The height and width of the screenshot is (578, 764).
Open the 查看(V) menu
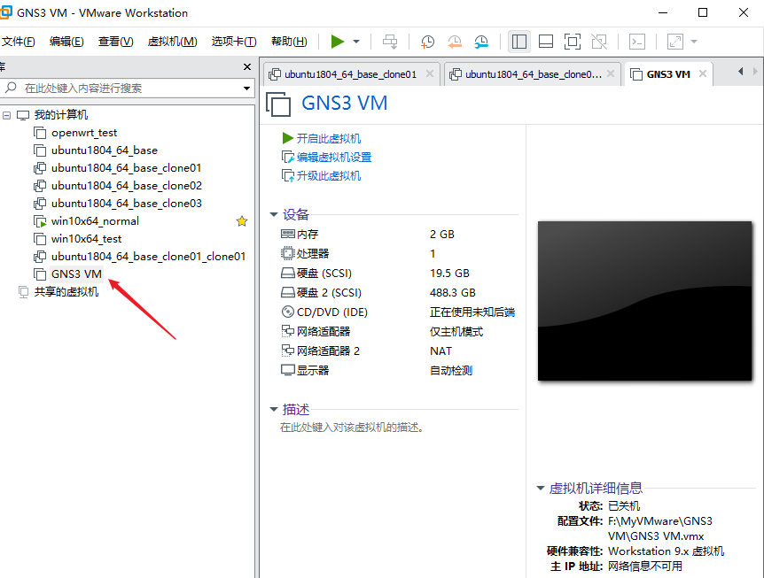[115, 42]
